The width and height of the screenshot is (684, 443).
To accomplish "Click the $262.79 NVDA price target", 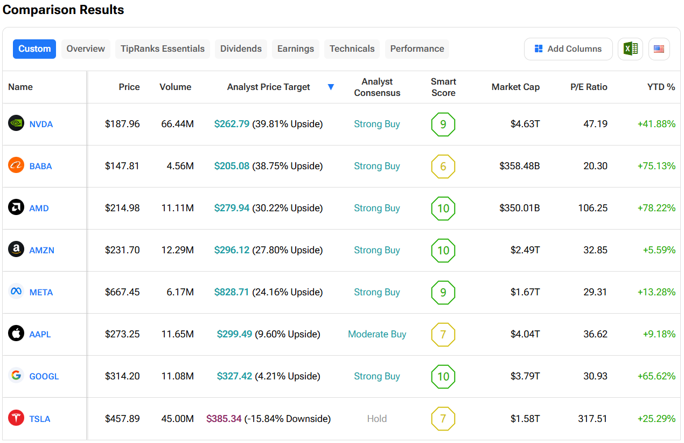I will [x=232, y=124].
